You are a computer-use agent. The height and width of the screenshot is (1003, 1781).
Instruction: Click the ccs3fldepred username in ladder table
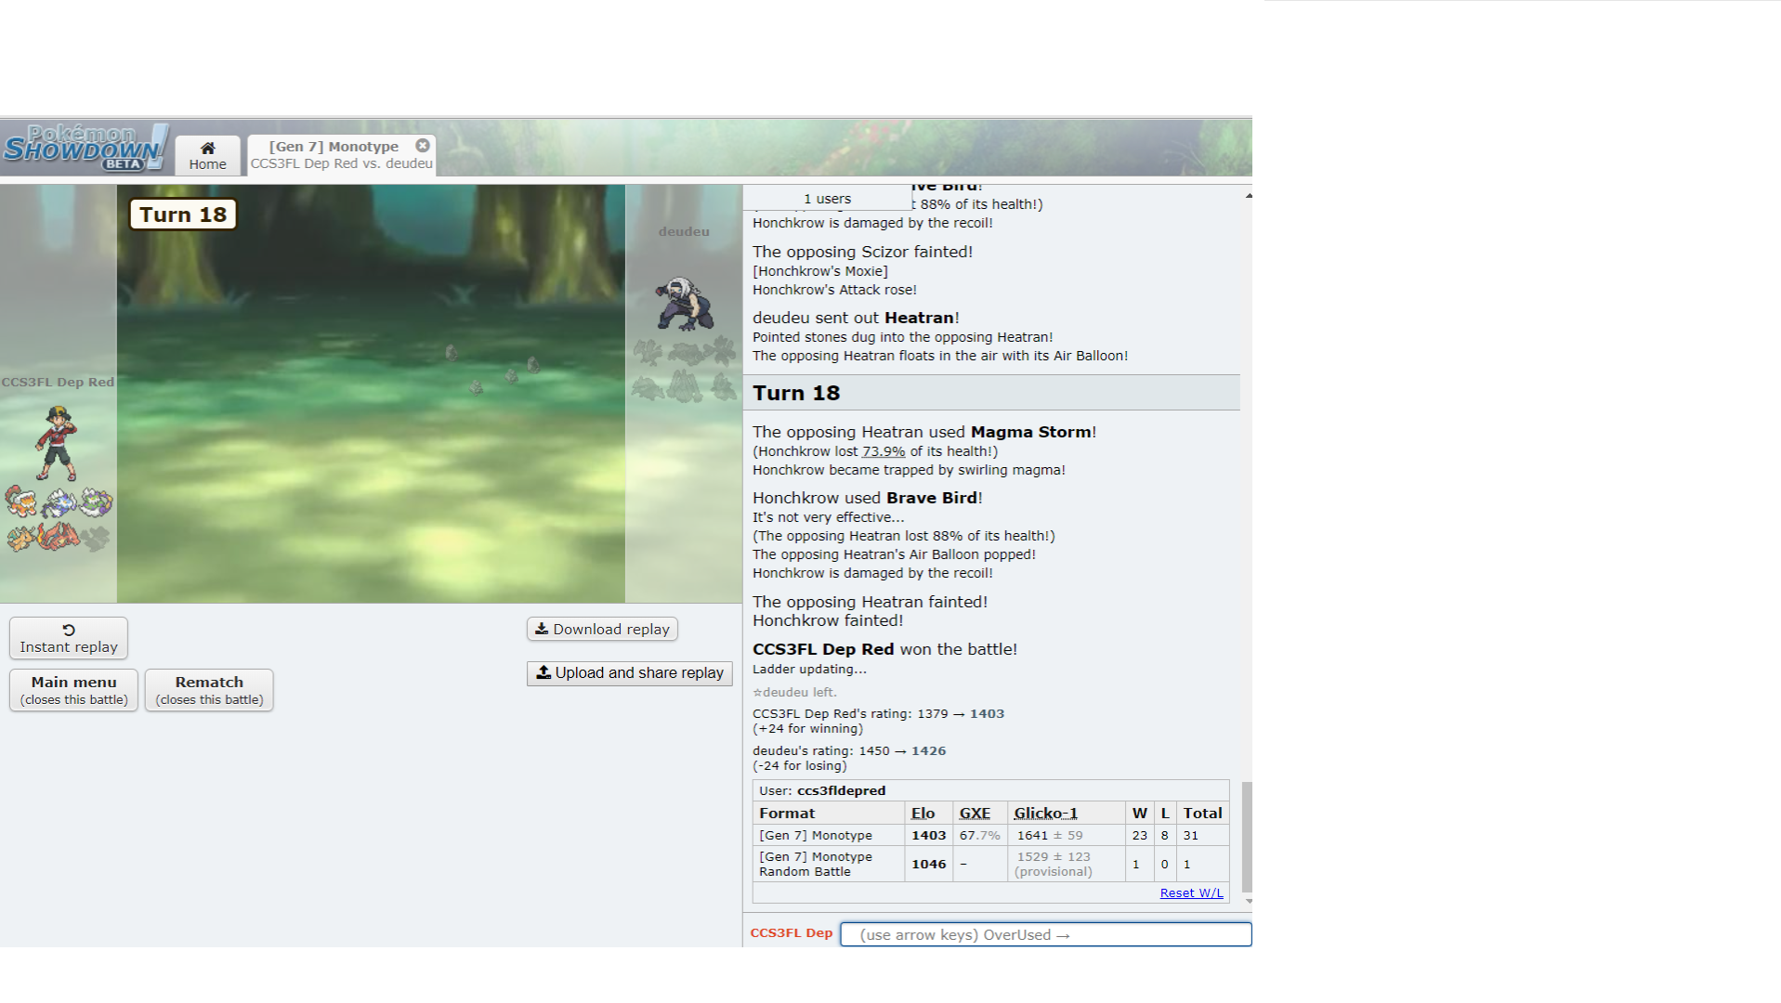(841, 790)
